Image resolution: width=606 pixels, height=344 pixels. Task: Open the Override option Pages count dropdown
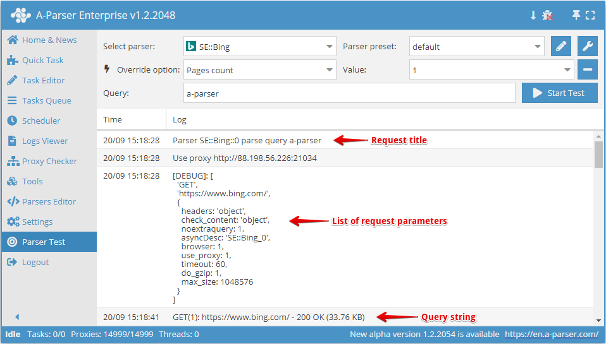tap(259, 70)
